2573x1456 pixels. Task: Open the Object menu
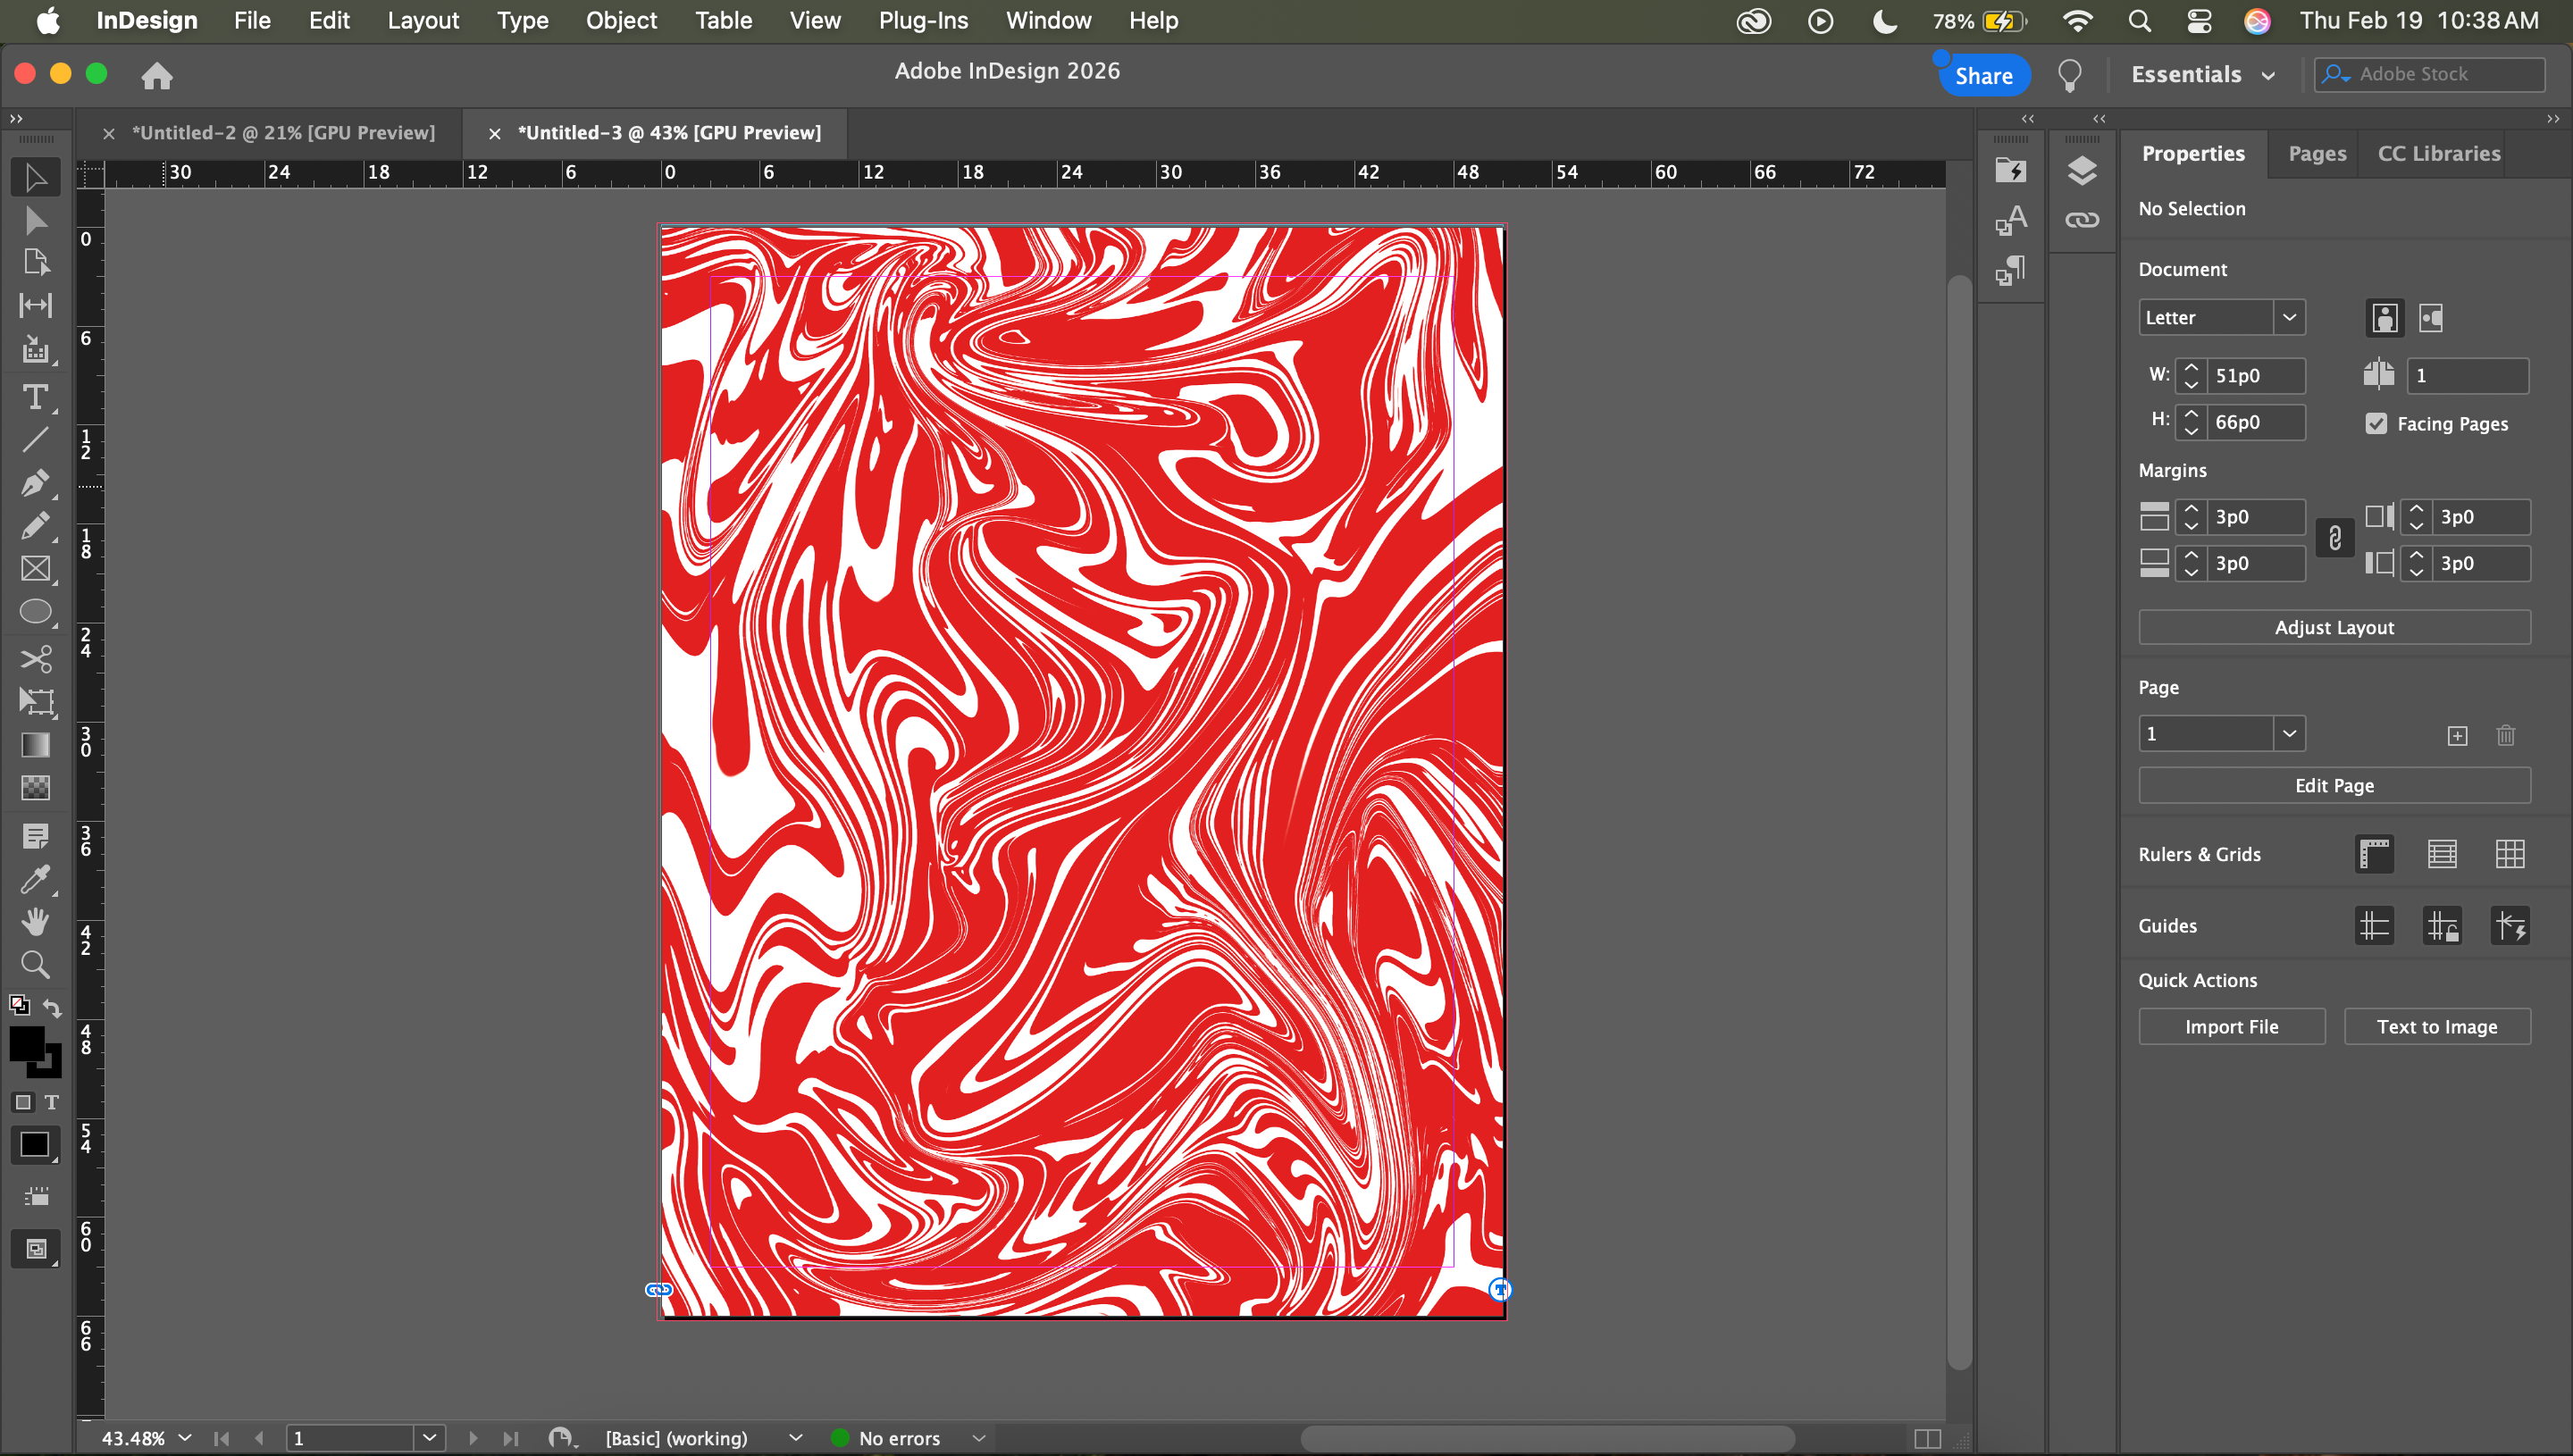pyautogui.click(x=621, y=20)
